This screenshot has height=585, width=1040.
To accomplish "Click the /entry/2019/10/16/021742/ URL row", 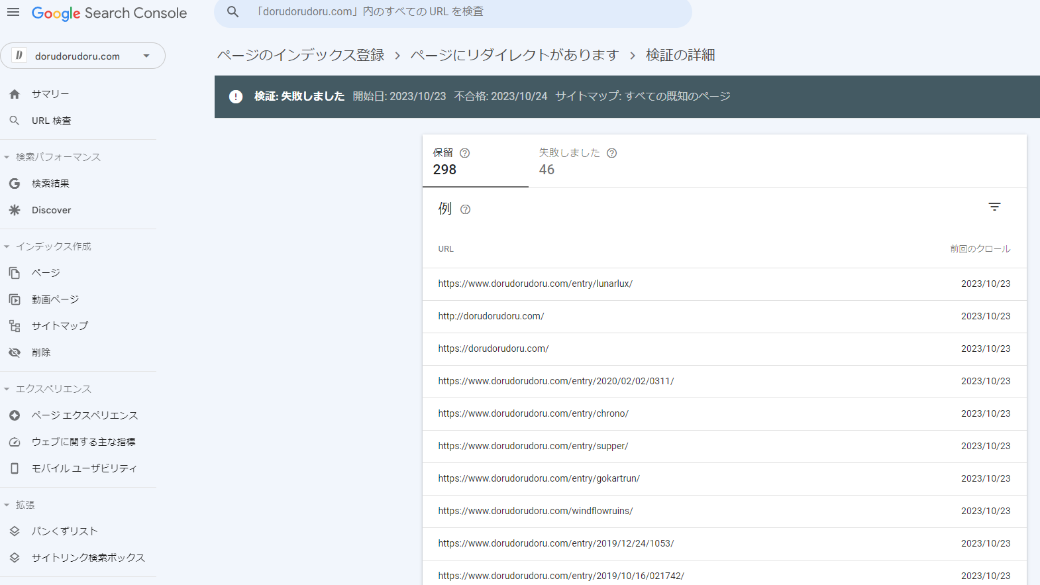I will 725,573.
